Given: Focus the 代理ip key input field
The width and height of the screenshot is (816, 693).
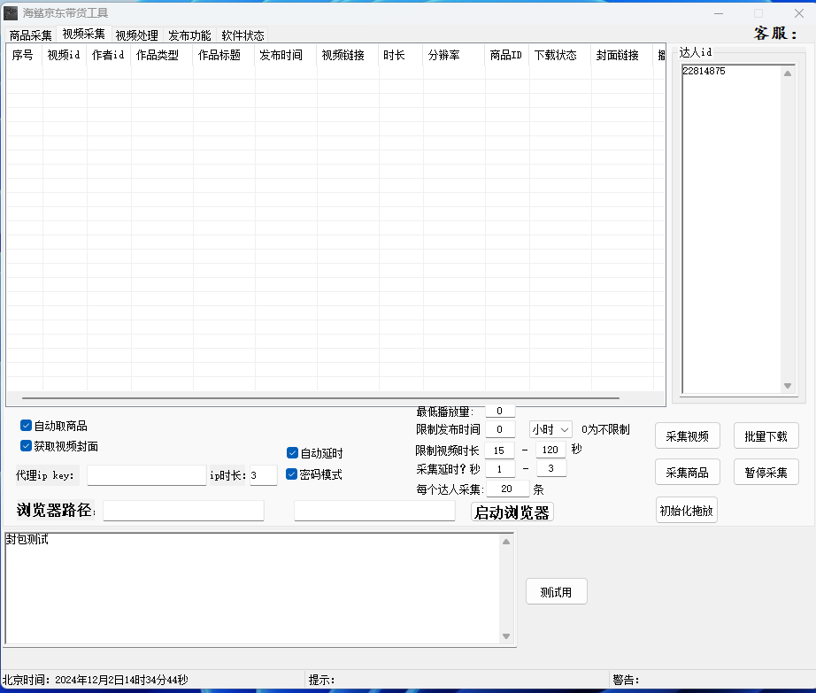Looking at the screenshot, I should coord(146,475).
